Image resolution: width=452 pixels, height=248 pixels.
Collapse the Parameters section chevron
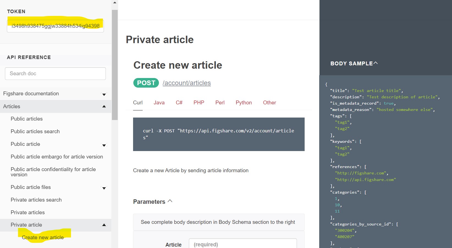point(170,201)
